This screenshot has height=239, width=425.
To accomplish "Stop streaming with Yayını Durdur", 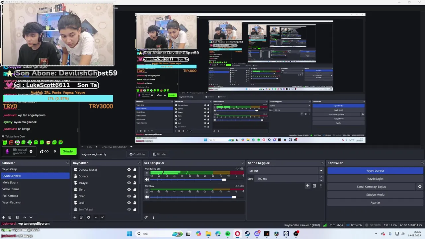I will click(375, 171).
